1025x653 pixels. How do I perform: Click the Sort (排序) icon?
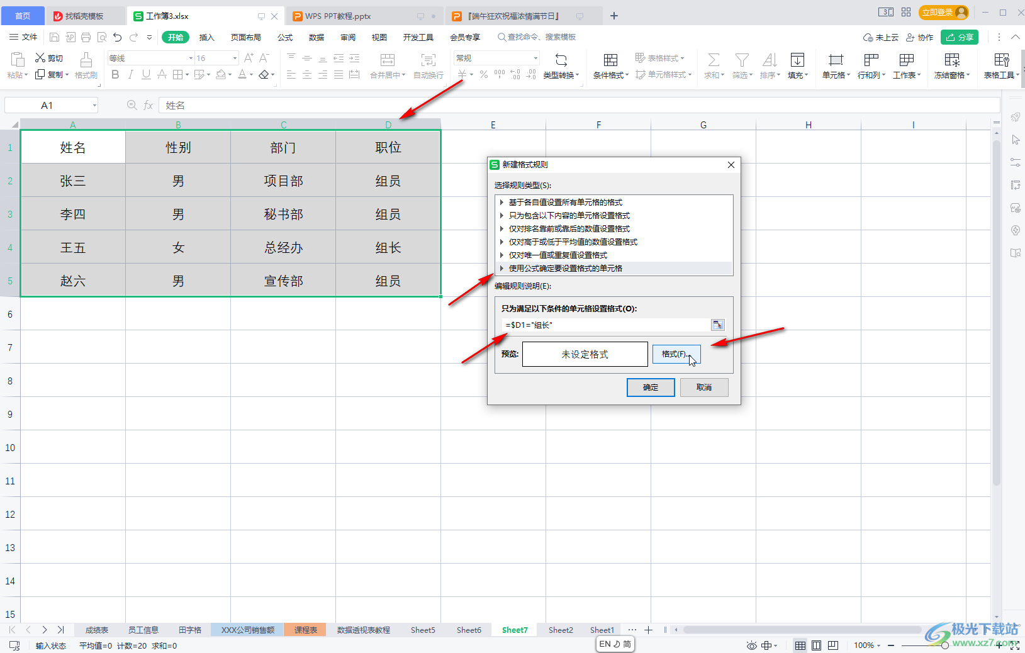point(770,60)
